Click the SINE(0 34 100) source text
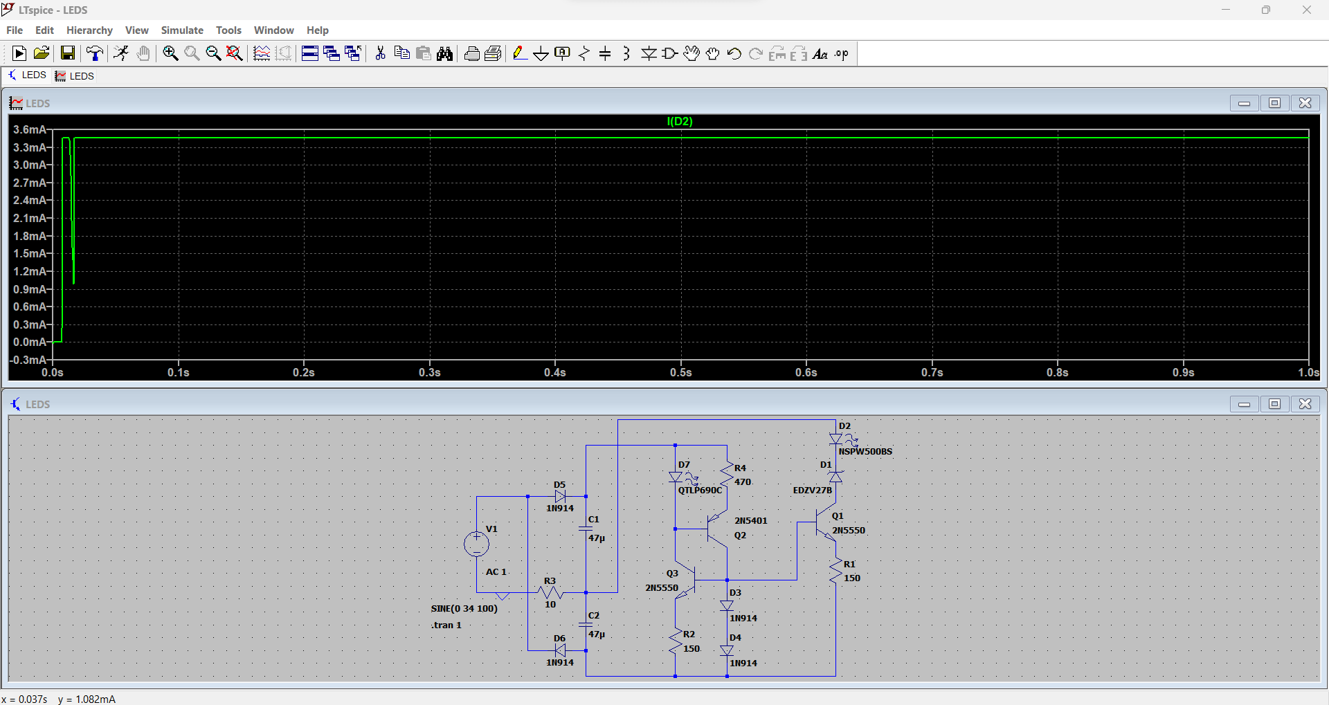Viewport: 1329px width, 705px height. (x=464, y=609)
